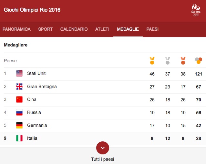206x164 pixels.
Task: Click the gold medal column icon
Action: [x=152, y=60]
